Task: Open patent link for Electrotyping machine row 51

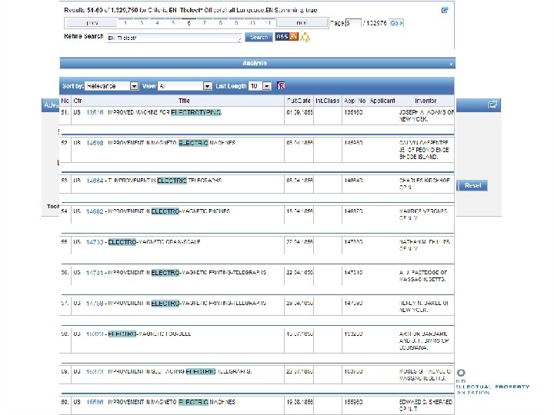Action: click(95, 112)
